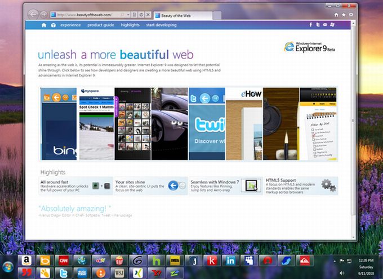Share on Facebook via nav bar icon

coord(311,25)
